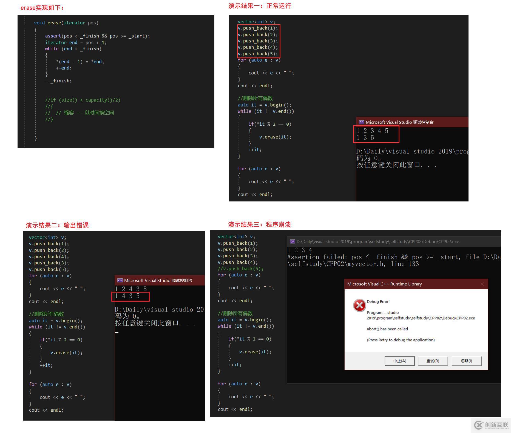Viewport: 511px width, 433px height.
Task: Click the console icon above output 1 3 5
Action: pyautogui.click(x=362, y=122)
